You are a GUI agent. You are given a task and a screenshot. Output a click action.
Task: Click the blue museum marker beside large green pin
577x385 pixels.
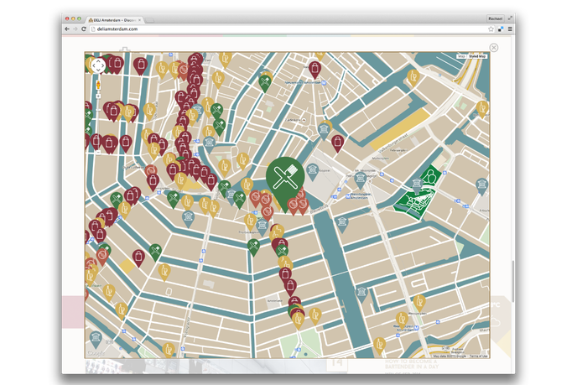(314, 169)
